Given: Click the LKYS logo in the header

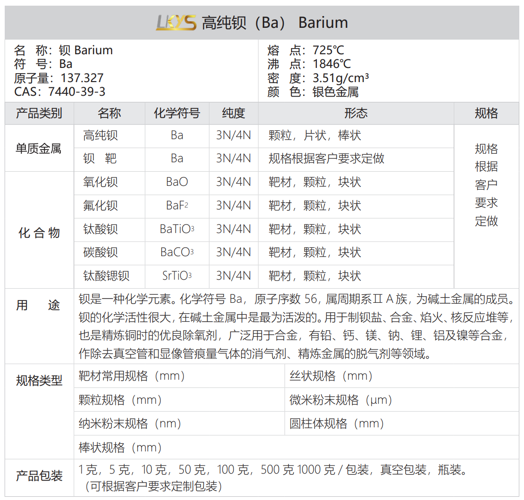Looking at the screenshot, I should 176,22.
